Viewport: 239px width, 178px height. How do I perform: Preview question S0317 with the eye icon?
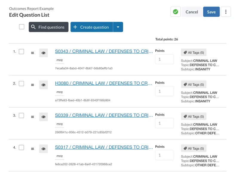[x=43, y=149]
